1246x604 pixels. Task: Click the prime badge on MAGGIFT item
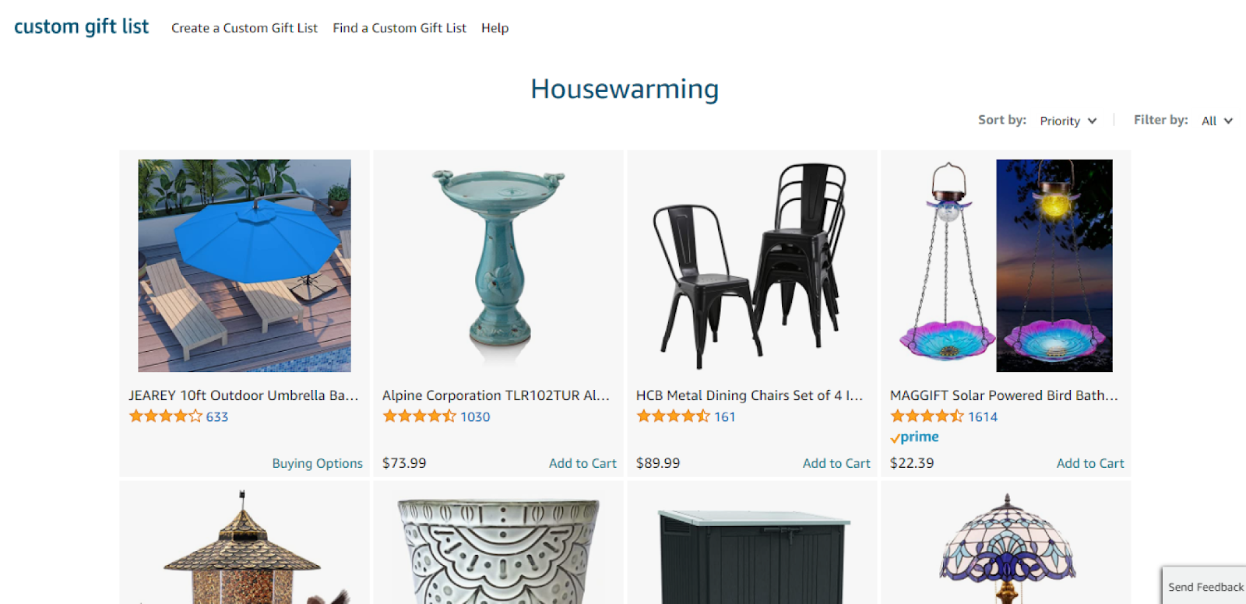[914, 437]
